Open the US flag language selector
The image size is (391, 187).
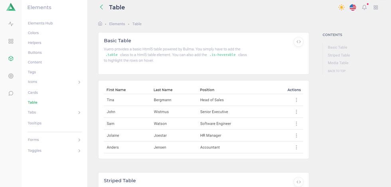coord(353,8)
